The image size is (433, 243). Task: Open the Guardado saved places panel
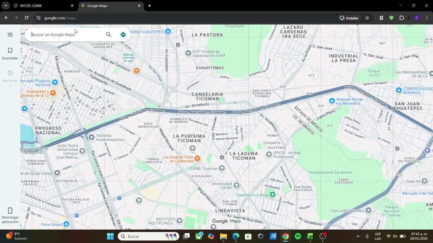click(10, 54)
